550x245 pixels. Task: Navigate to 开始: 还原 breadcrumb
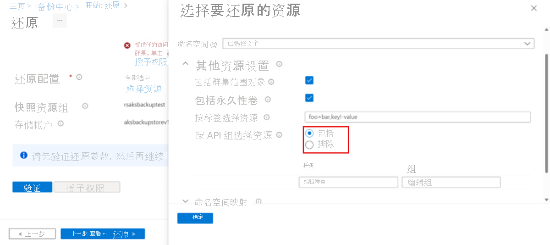click(x=103, y=6)
